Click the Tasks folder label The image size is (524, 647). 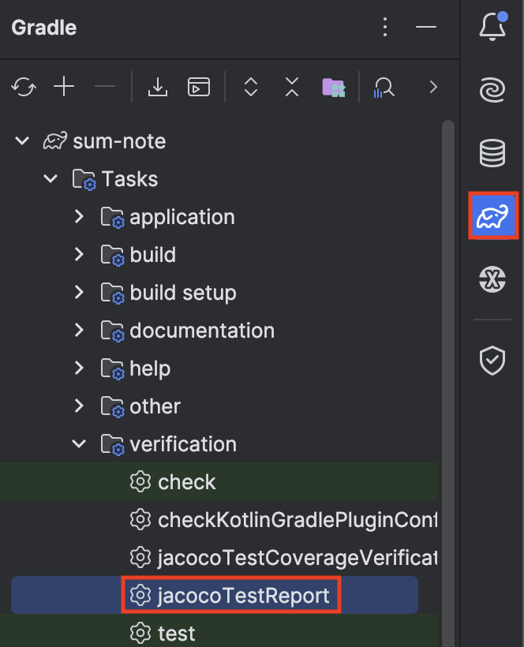pos(129,179)
